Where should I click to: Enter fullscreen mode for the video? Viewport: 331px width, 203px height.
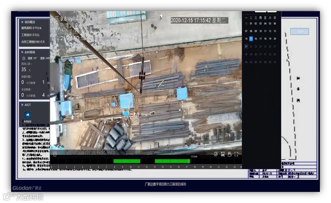[236, 154]
